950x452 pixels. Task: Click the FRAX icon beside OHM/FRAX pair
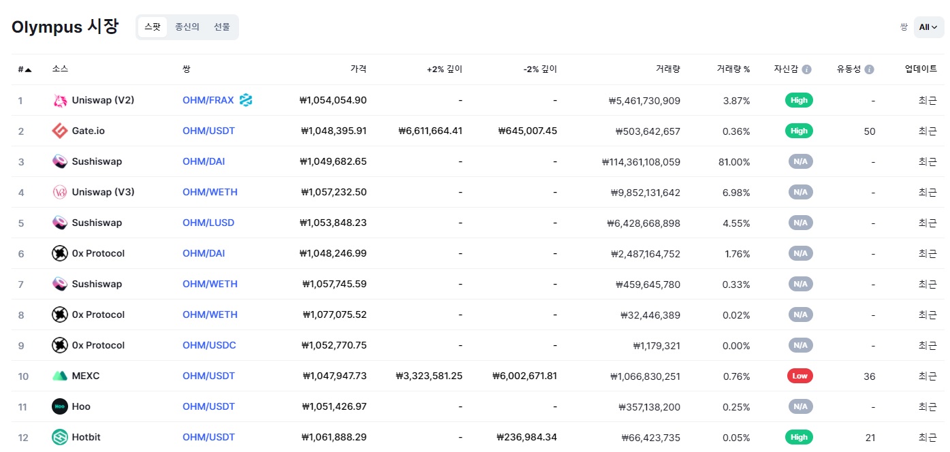point(246,101)
